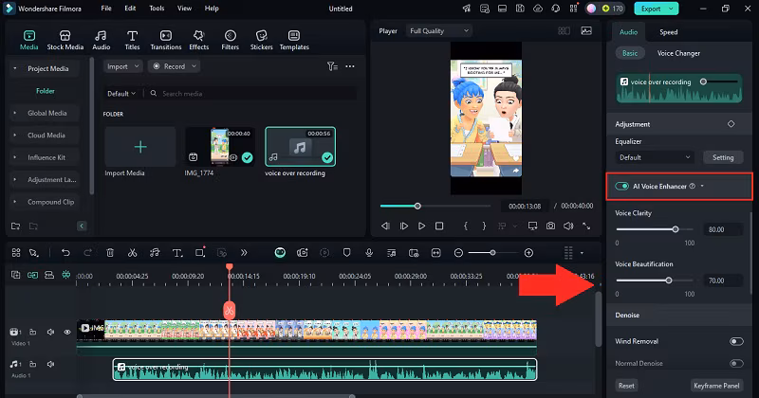Click the Voice Clarity slider handle
The image size is (759, 398).
[676, 229]
